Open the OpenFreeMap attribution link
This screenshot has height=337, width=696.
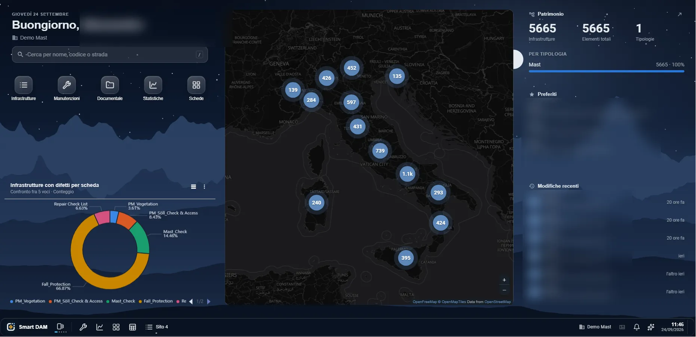[x=424, y=302]
